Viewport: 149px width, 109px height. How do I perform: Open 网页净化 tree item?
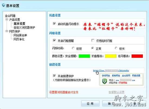click(x=19, y=39)
